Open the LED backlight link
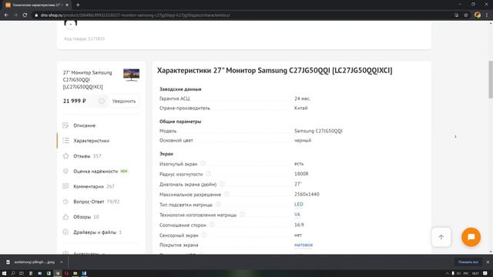 click(298, 205)
